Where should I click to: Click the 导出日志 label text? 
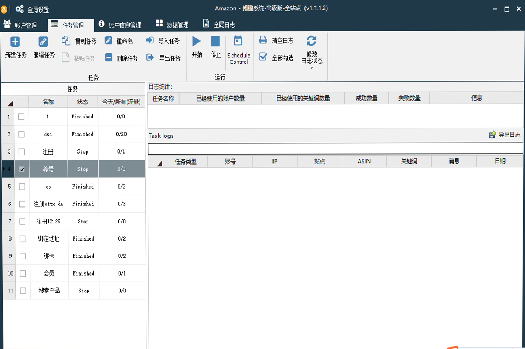(x=510, y=135)
